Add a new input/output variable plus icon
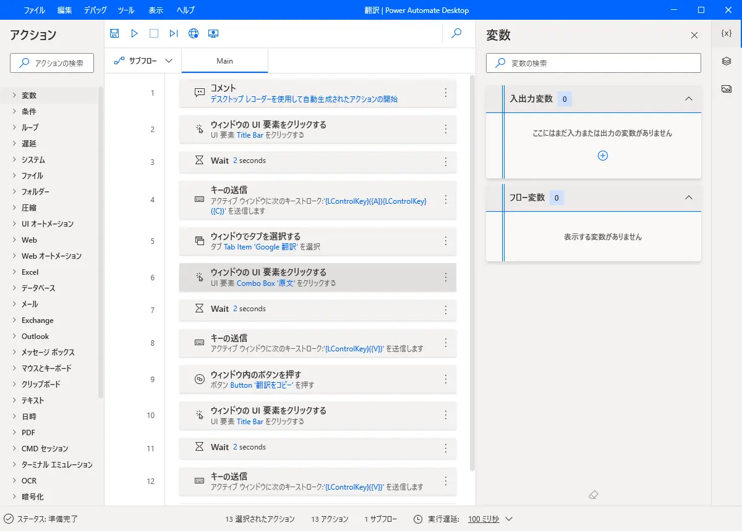This screenshot has height=531, width=742. [603, 156]
